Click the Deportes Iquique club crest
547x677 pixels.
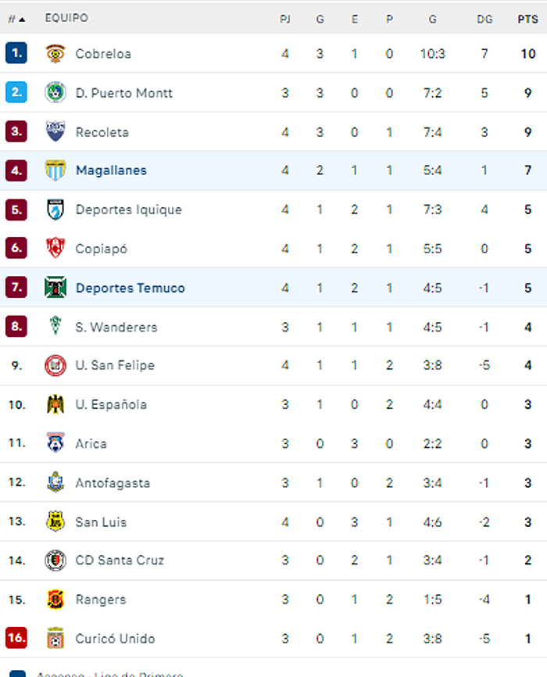click(x=55, y=210)
